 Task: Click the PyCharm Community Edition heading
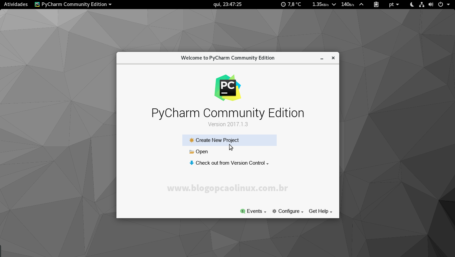click(228, 113)
